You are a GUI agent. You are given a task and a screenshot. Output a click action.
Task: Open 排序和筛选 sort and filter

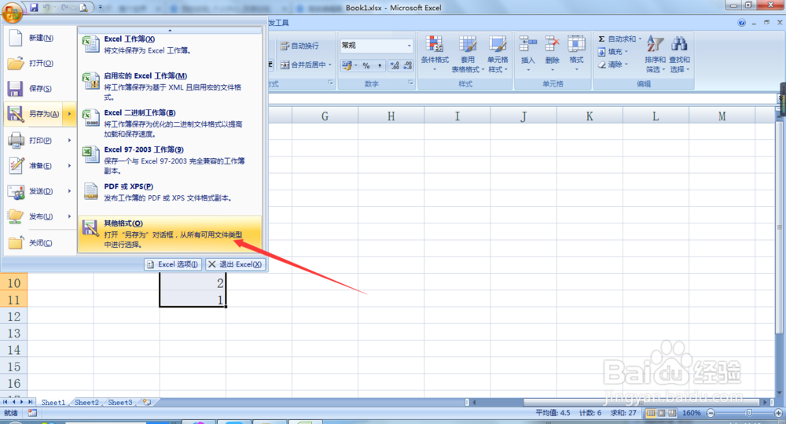point(656,54)
